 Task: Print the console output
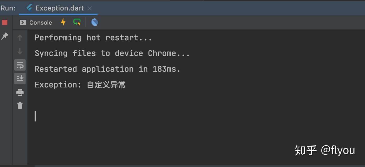[20, 92]
